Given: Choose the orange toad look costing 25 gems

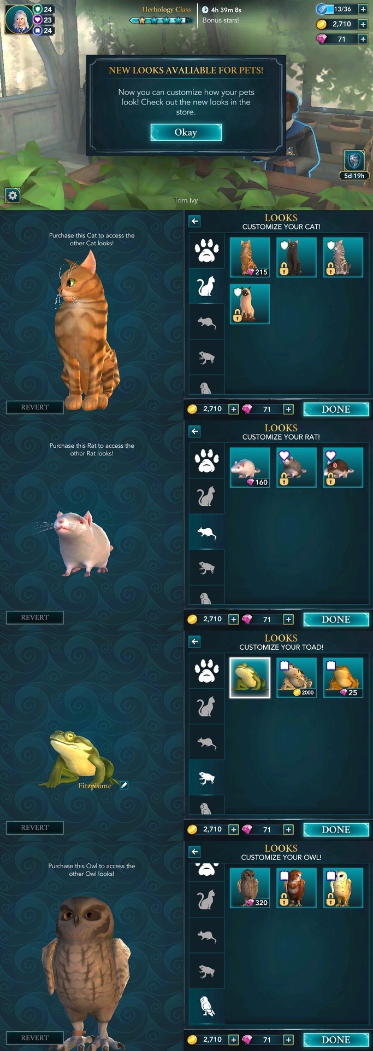Looking at the screenshot, I should (343, 677).
